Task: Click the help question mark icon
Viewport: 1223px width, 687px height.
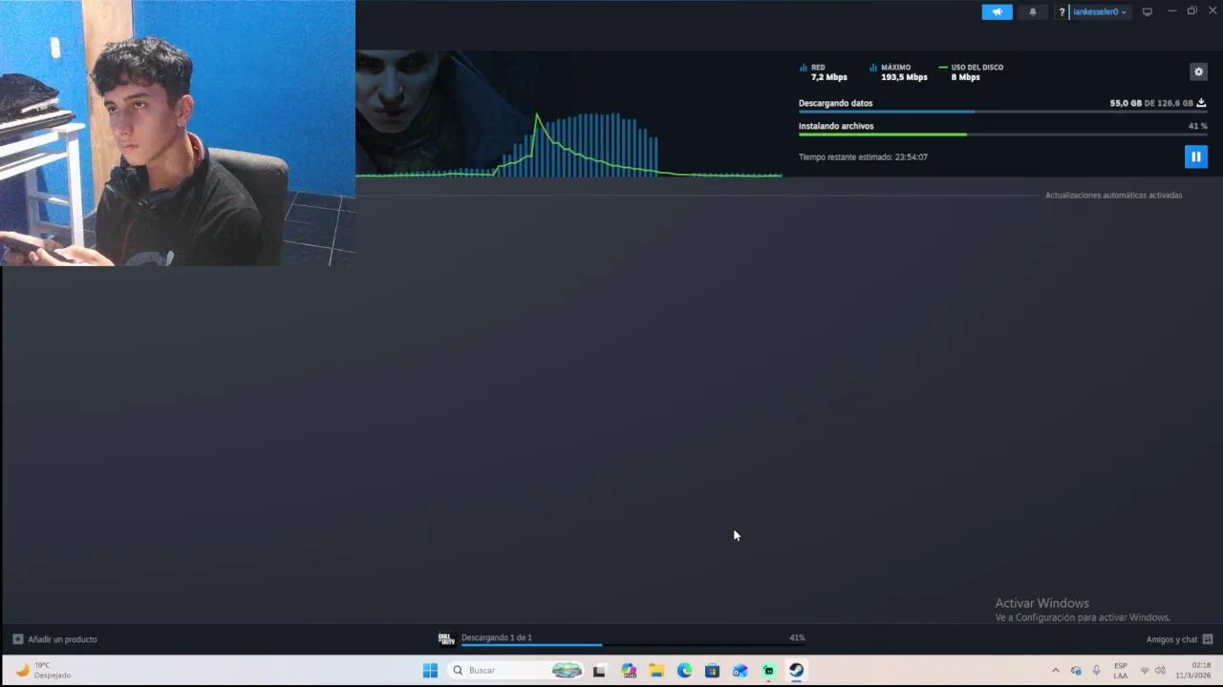Action: click(x=1062, y=12)
